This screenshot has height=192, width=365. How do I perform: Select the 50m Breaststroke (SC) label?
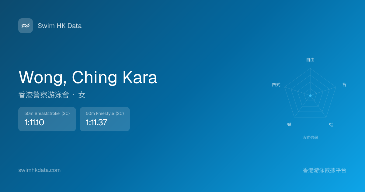pos(47,114)
